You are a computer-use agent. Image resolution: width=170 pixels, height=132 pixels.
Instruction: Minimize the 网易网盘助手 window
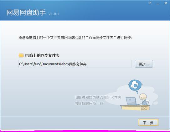pyautogui.click(x=158, y=4)
